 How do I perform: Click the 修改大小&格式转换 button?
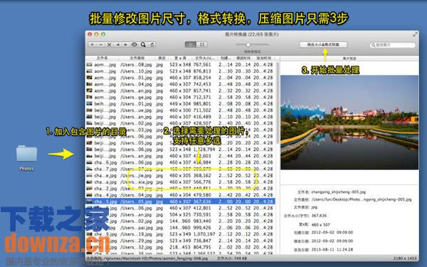point(323,44)
